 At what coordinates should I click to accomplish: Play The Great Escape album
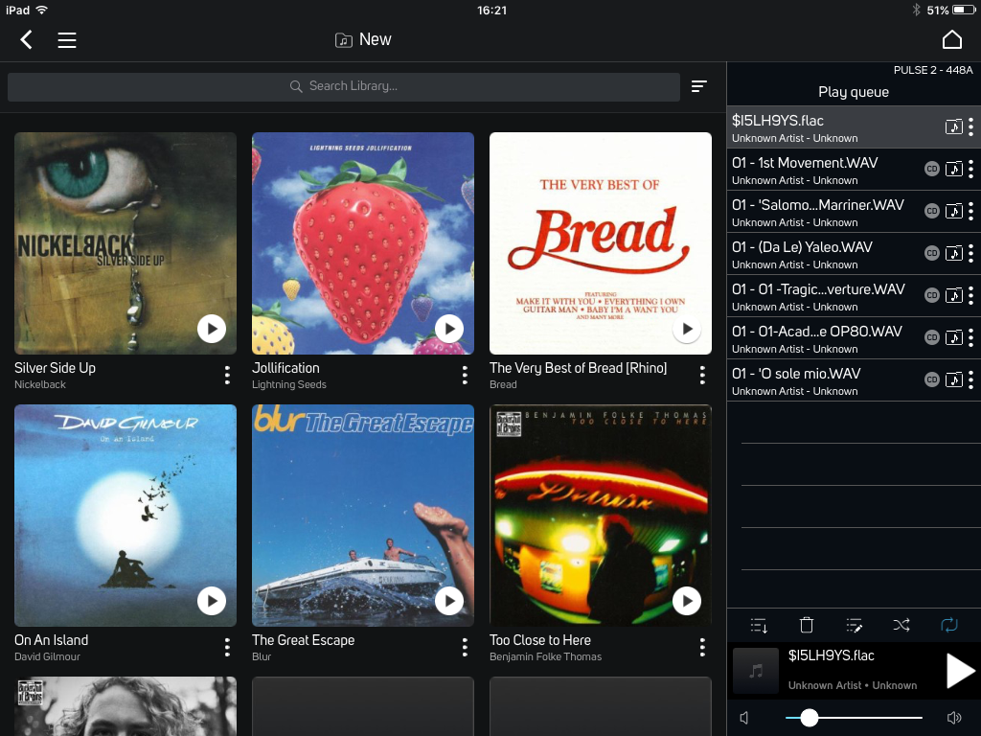[x=449, y=601]
